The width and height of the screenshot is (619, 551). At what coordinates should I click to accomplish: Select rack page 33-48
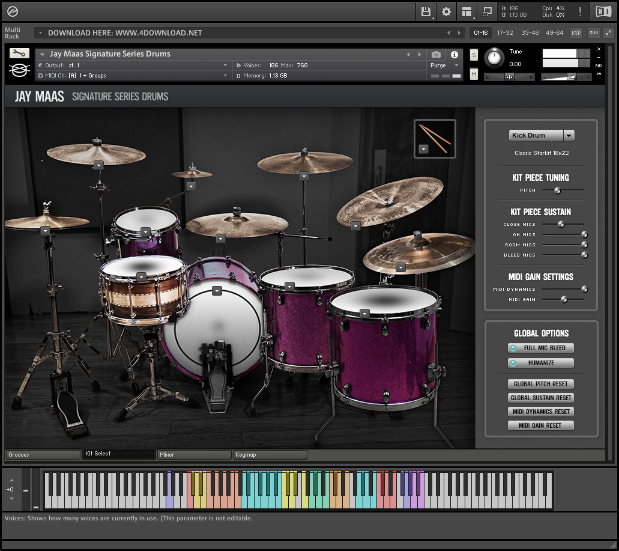(x=530, y=33)
